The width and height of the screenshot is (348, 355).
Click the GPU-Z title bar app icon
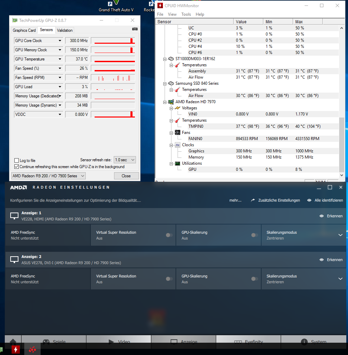(15, 21)
